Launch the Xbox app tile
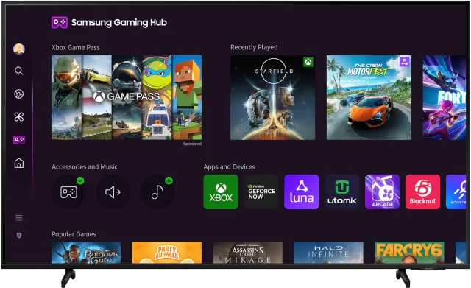471x288 pixels. pos(221,192)
